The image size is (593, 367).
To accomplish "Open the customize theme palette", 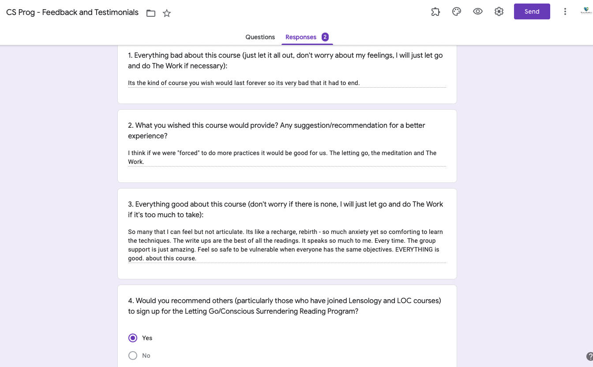I will tap(457, 12).
